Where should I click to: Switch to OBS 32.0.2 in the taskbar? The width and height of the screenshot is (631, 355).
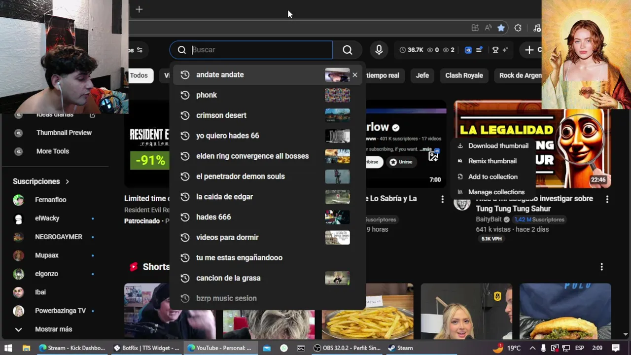click(347, 348)
